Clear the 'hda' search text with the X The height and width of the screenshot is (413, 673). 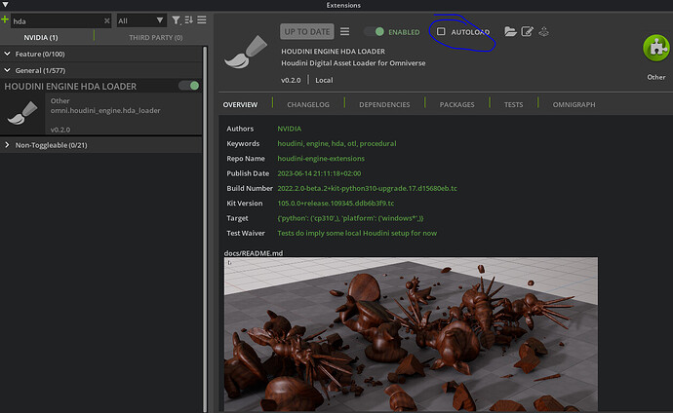coord(106,20)
